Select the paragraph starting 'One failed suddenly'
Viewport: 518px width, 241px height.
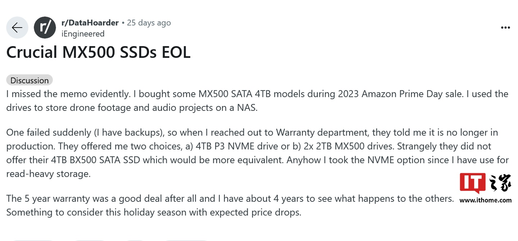coord(257,153)
